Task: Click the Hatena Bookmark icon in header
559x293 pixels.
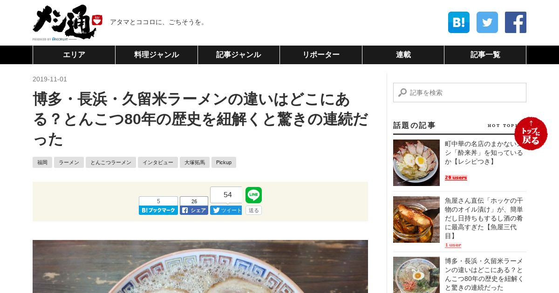Action: 459,22
